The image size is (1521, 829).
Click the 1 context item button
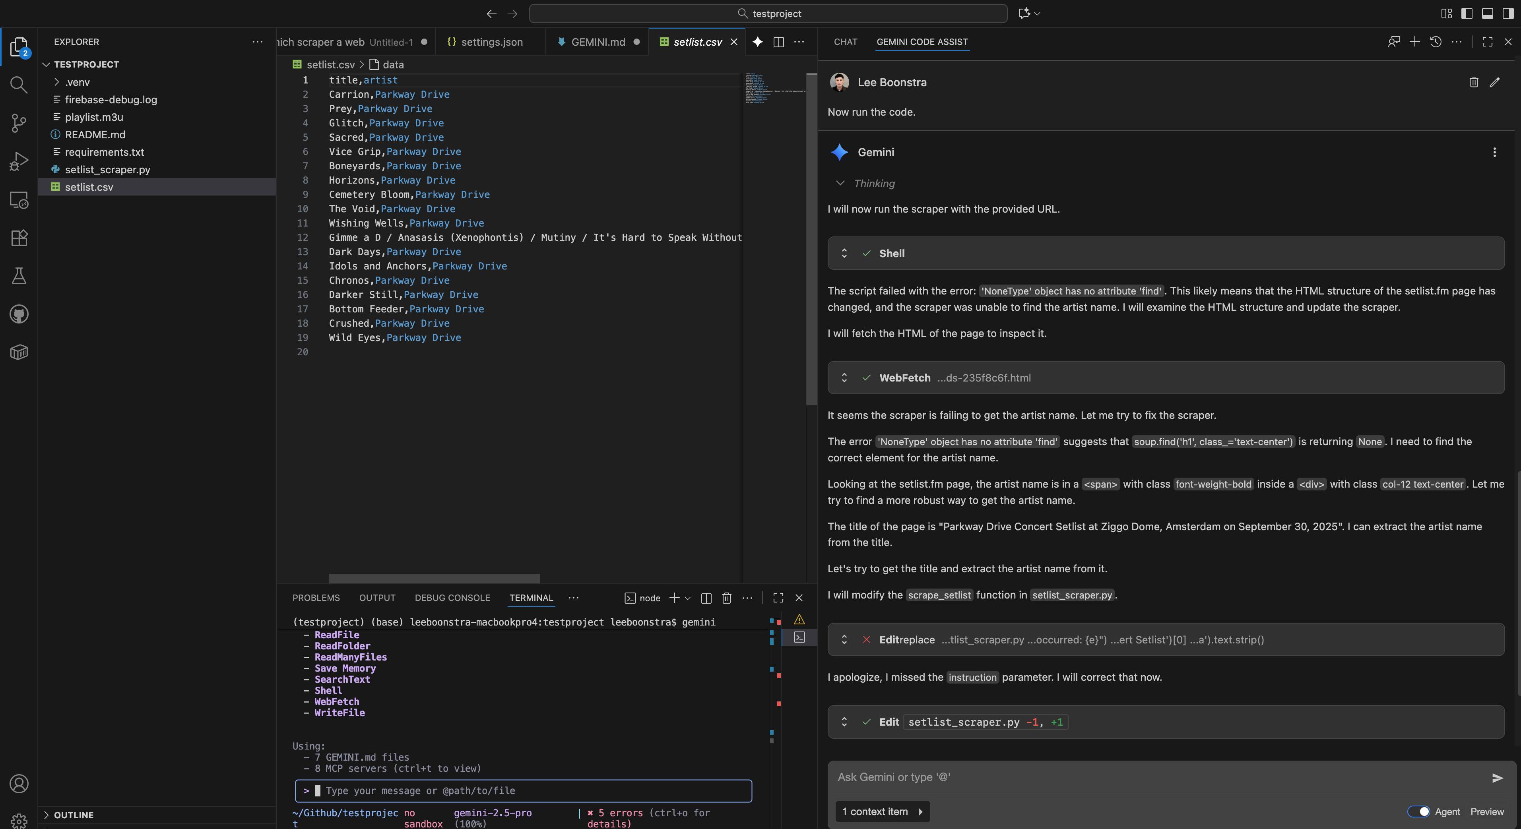(x=882, y=811)
